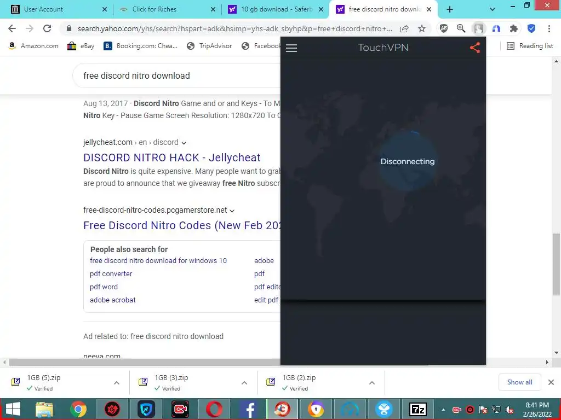Expand options for 1GB (5).zip download
The height and width of the screenshot is (420, 561).
pyautogui.click(x=117, y=382)
